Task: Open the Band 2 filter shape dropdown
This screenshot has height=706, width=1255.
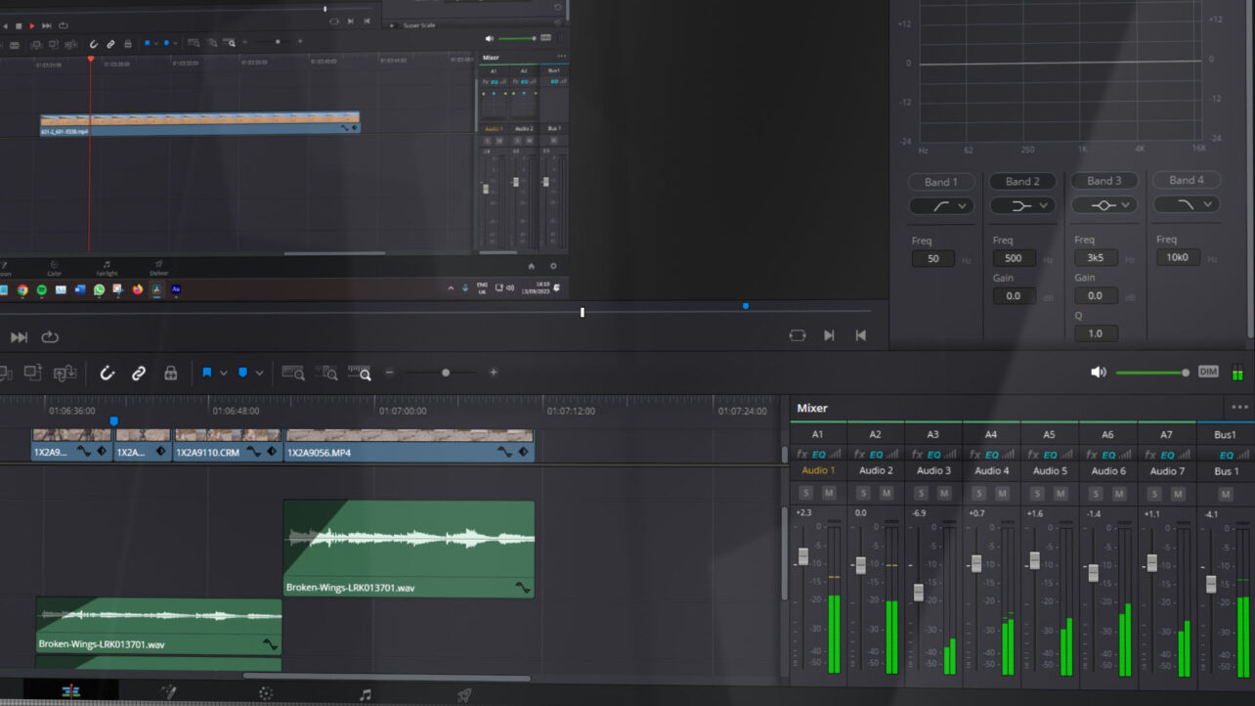Action: [1022, 205]
